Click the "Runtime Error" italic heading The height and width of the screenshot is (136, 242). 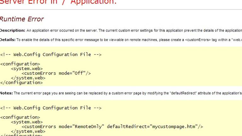tap(22, 19)
